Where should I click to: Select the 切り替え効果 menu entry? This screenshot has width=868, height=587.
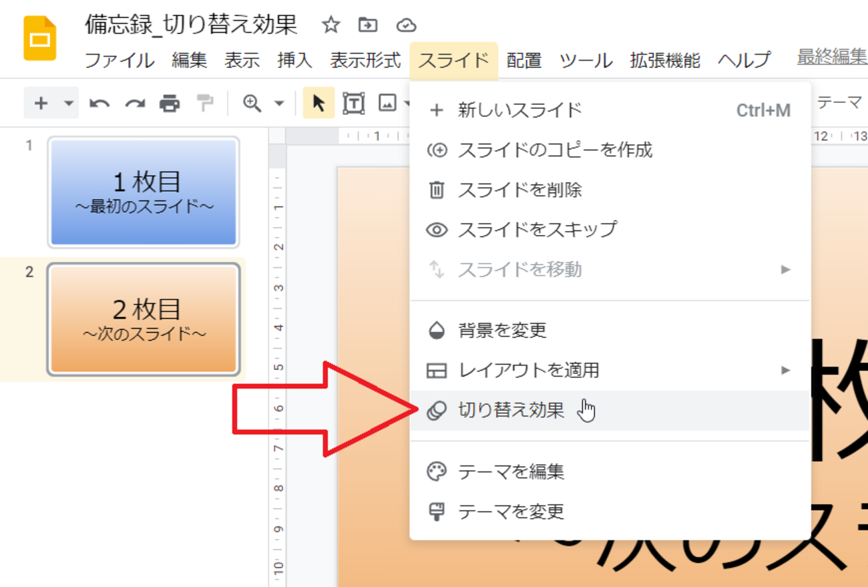(x=610, y=410)
